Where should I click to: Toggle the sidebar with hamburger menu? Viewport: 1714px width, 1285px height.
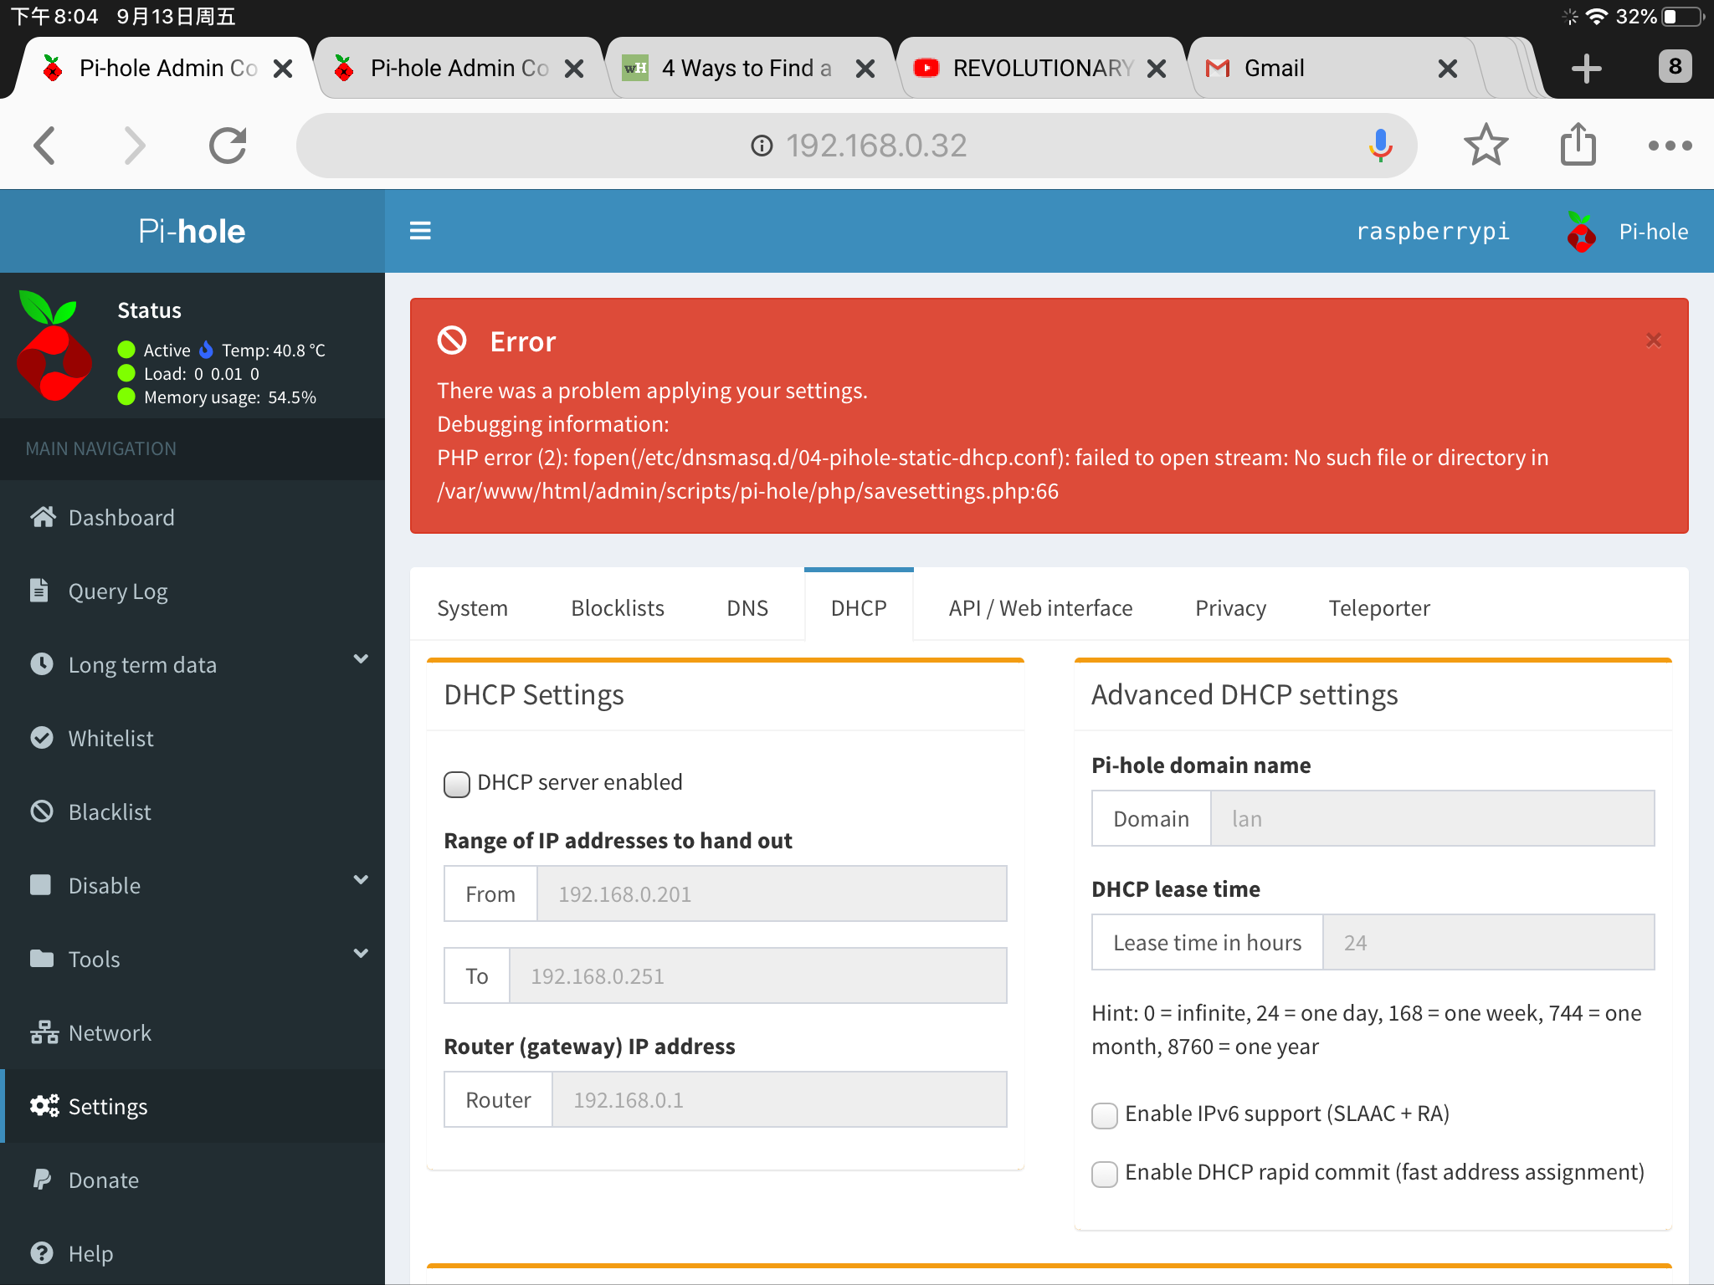(420, 231)
